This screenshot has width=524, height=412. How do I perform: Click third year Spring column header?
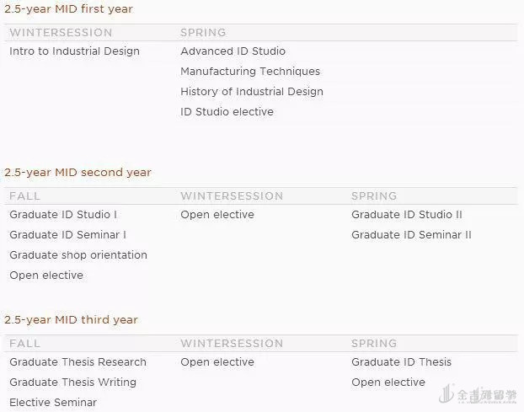374,344
